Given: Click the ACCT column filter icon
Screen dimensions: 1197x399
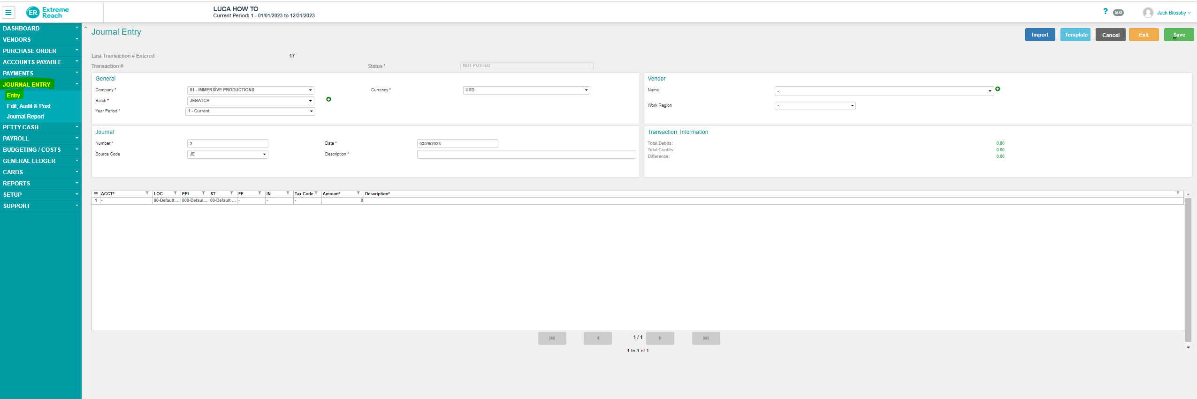Looking at the screenshot, I should pyautogui.click(x=147, y=193).
